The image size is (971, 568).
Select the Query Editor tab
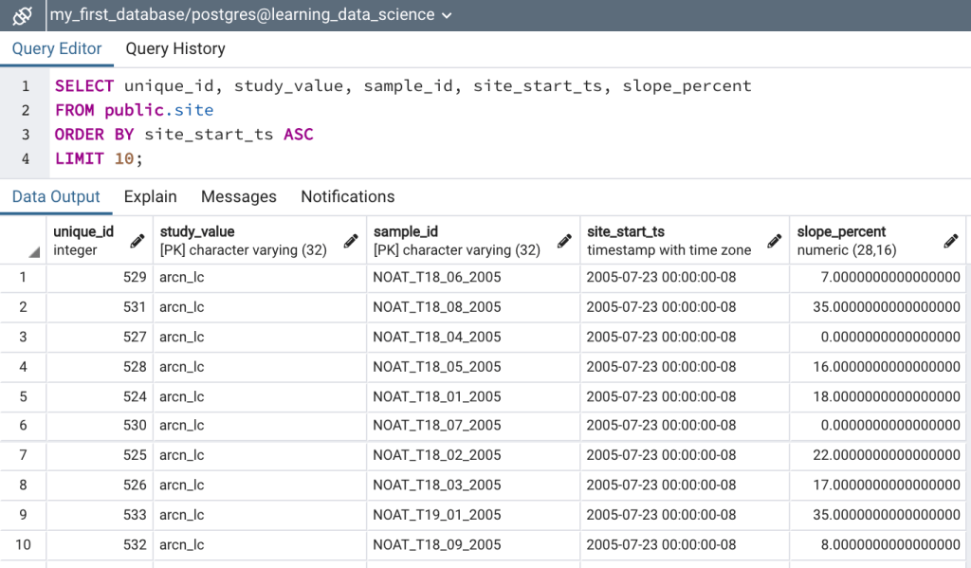pyautogui.click(x=57, y=49)
